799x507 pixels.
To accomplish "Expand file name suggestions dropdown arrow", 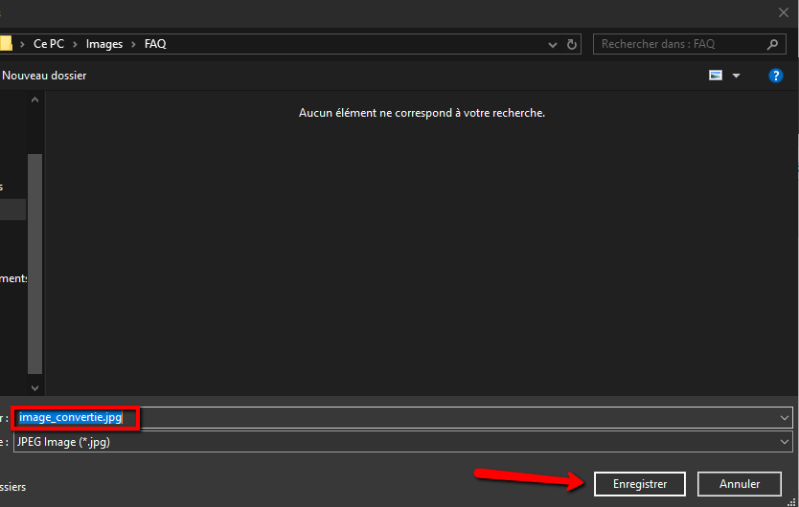I will (786, 418).
